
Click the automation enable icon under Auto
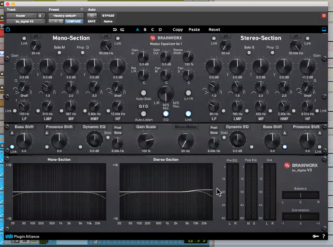(92, 16)
